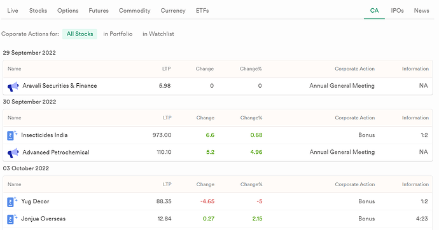The height and width of the screenshot is (230, 439).
Task: Click Advanced Petrochemical NA information cell
Action: [423, 152]
